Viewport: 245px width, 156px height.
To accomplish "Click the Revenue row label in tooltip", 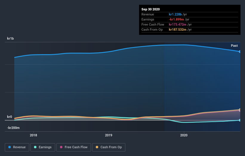I will [148, 14].
